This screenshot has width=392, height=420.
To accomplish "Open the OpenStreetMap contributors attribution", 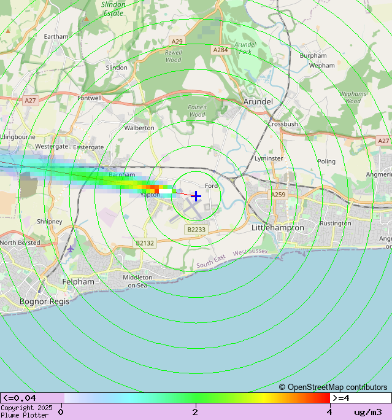I will click(x=333, y=387).
